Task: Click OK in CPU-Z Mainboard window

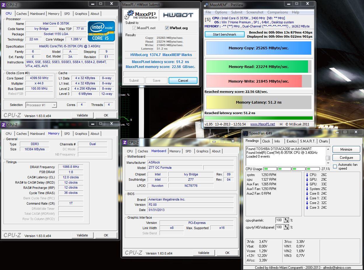Action: [x=227, y=253]
